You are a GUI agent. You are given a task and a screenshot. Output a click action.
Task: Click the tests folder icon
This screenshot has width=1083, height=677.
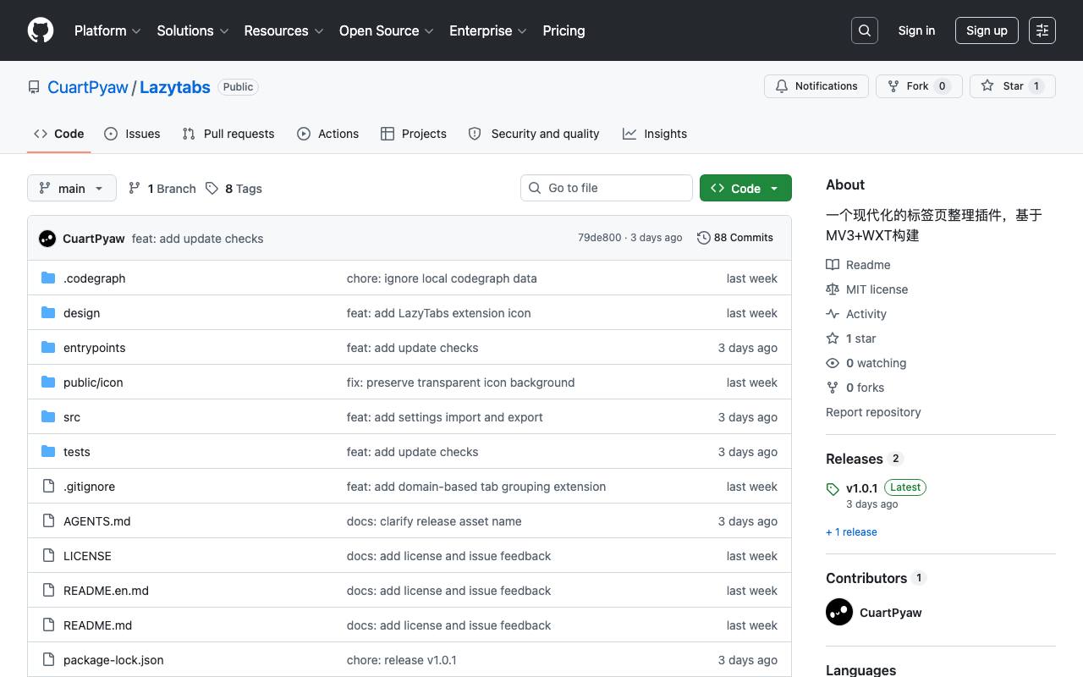click(48, 451)
